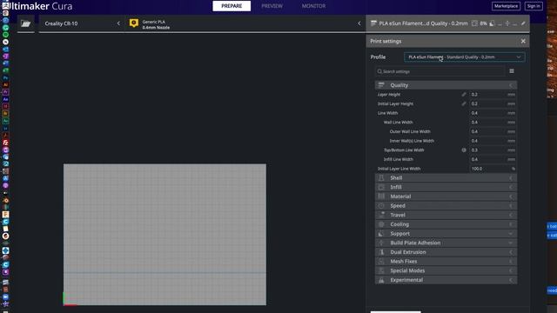Open Illustrator from the dock
Image resolution: width=557 pixels, height=313 pixels.
tap(5, 85)
